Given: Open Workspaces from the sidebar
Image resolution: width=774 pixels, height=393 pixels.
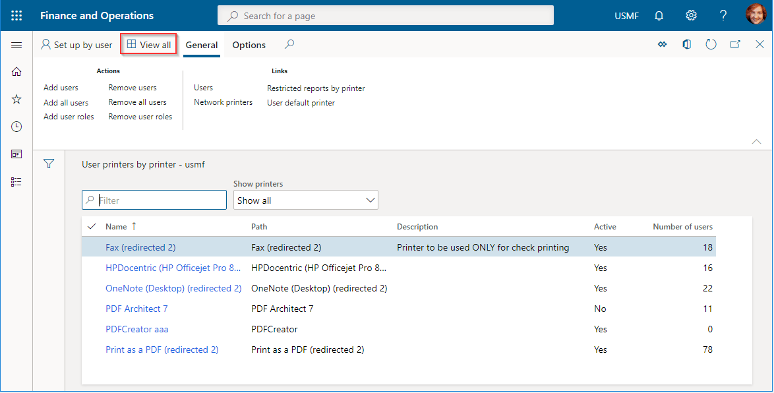Looking at the screenshot, I should pyautogui.click(x=16, y=154).
